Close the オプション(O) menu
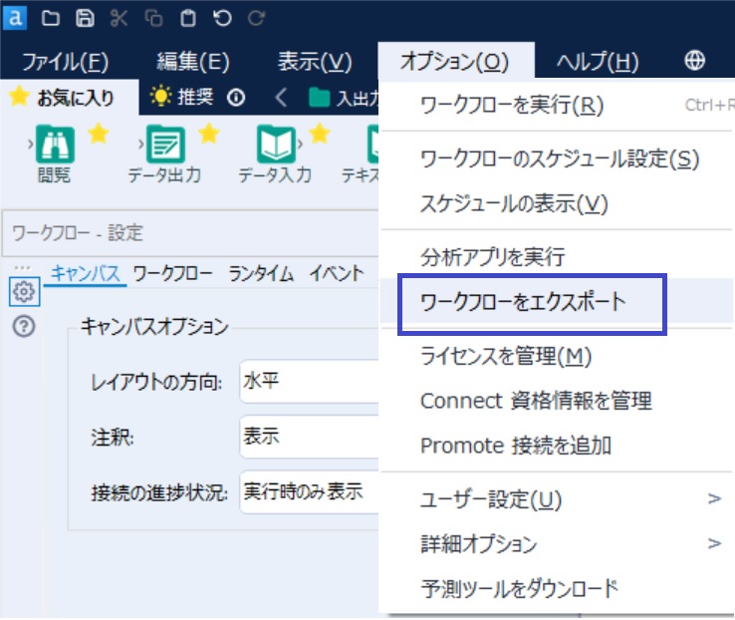735x620 pixels. coord(455,62)
